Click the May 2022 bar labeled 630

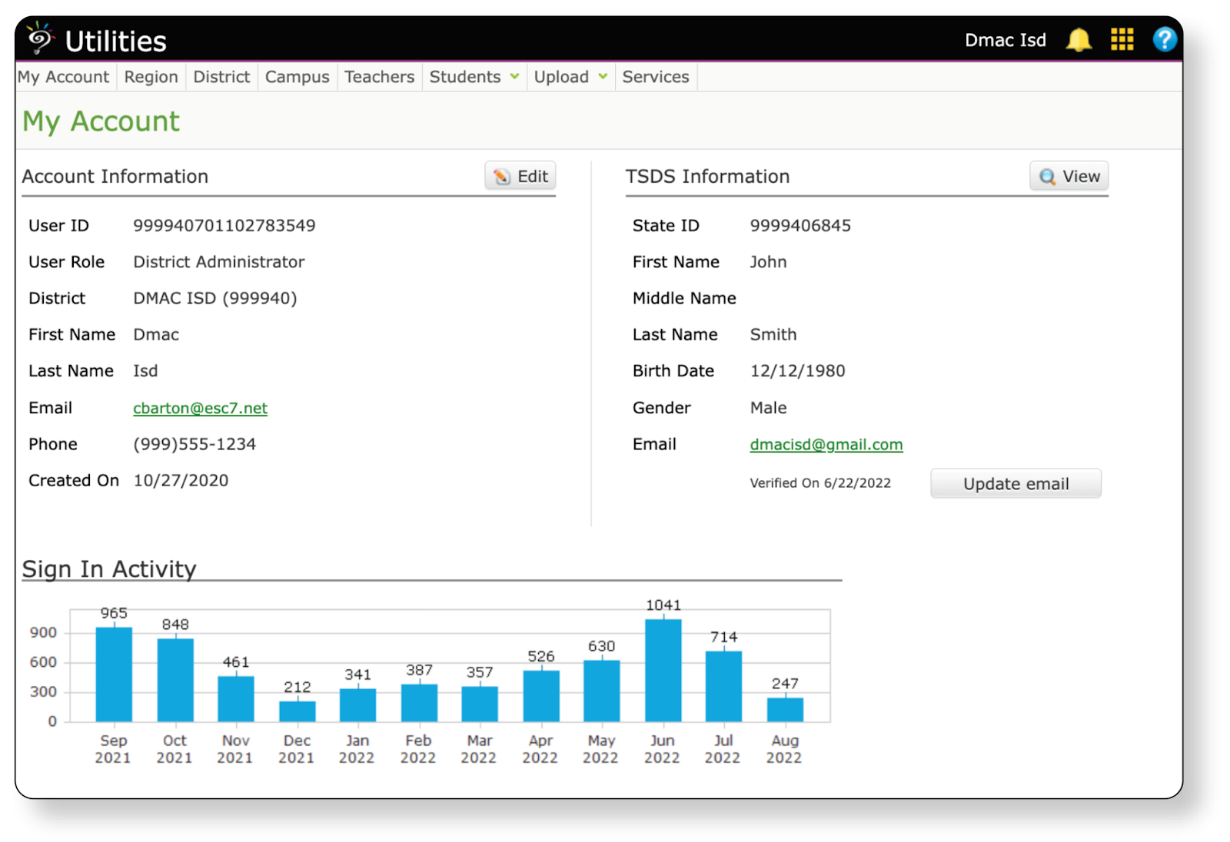tap(602, 691)
